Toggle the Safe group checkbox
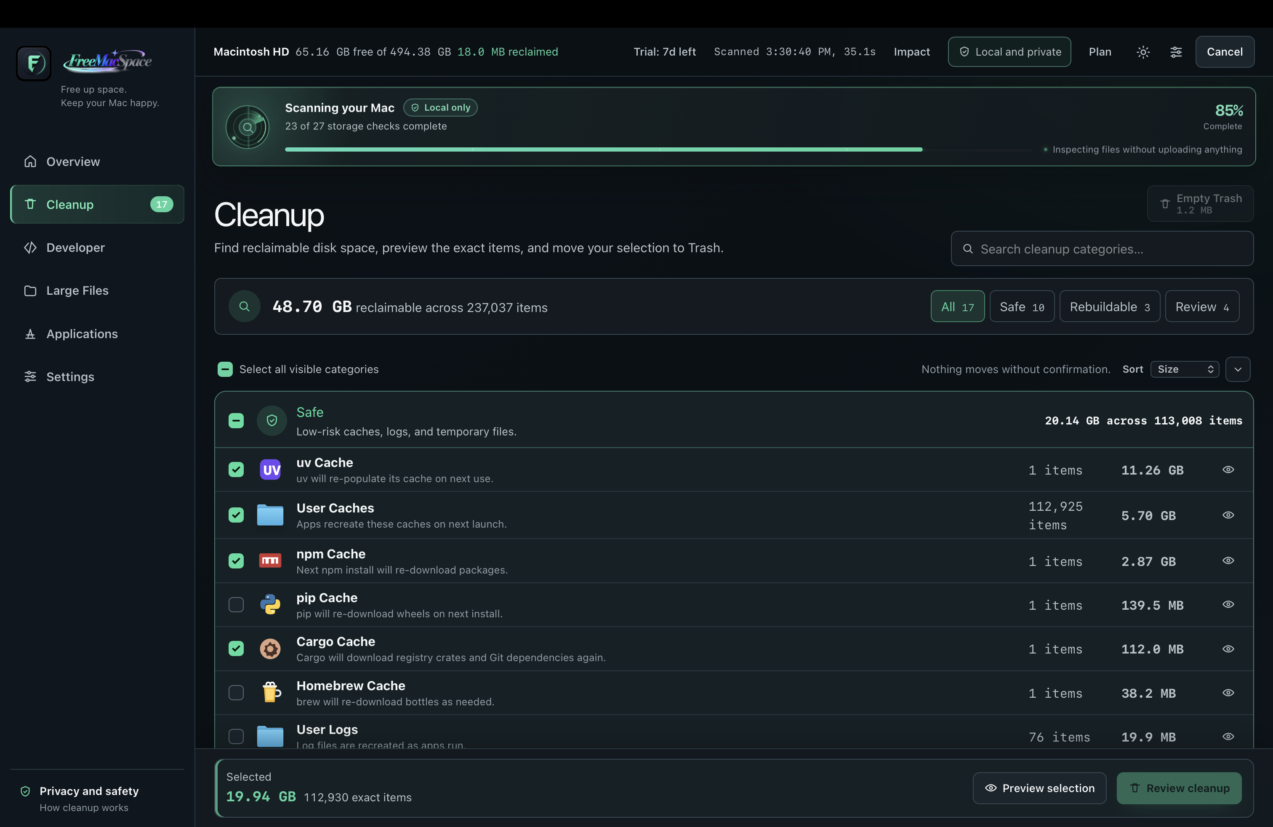This screenshot has height=827, width=1273. pyautogui.click(x=236, y=421)
